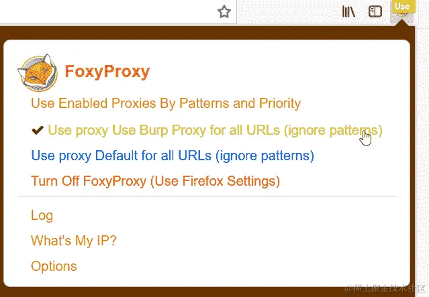Toggle the sidebar view icon
The image size is (429, 297).
pyautogui.click(x=375, y=12)
